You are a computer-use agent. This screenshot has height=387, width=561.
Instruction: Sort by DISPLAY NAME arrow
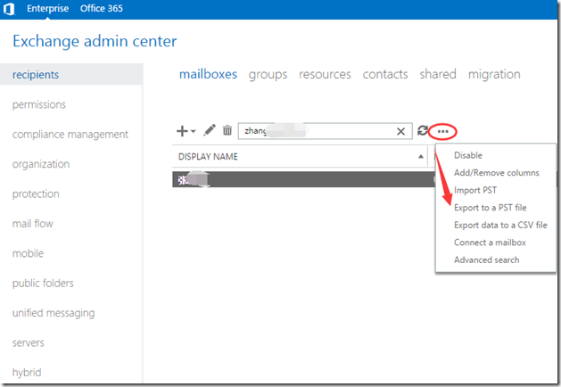click(x=421, y=157)
